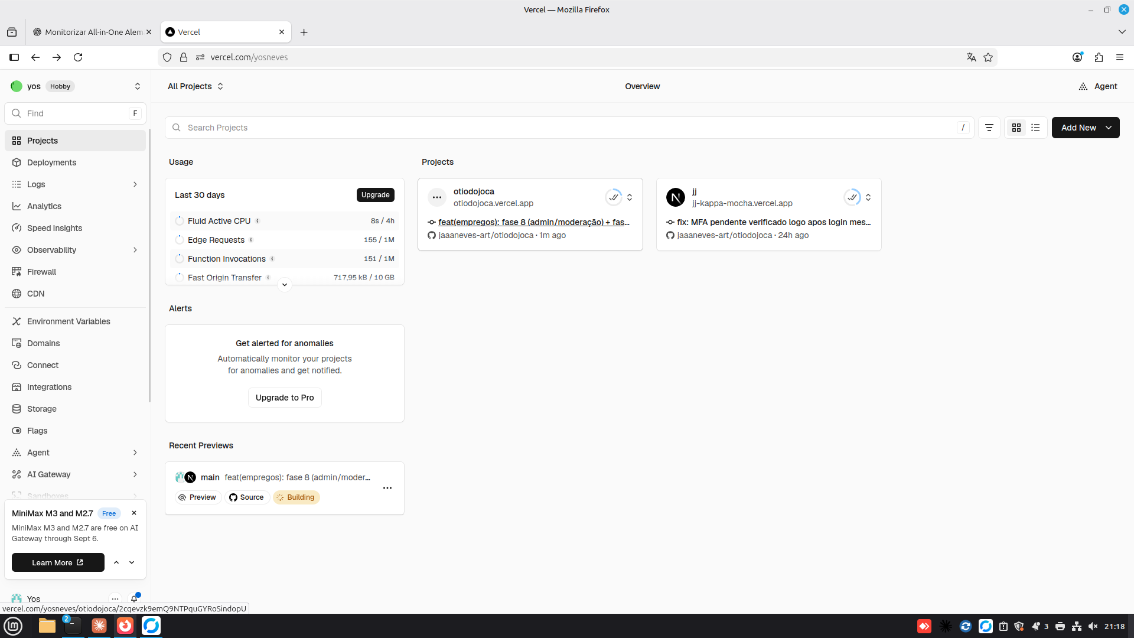Show previous promo card with up chevron
The width and height of the screenshot is (1134, 638).
(116, 562)
